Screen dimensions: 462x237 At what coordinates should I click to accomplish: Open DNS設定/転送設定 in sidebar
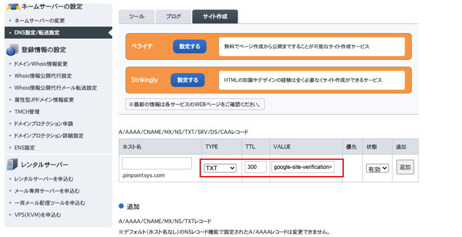[58, 33]
